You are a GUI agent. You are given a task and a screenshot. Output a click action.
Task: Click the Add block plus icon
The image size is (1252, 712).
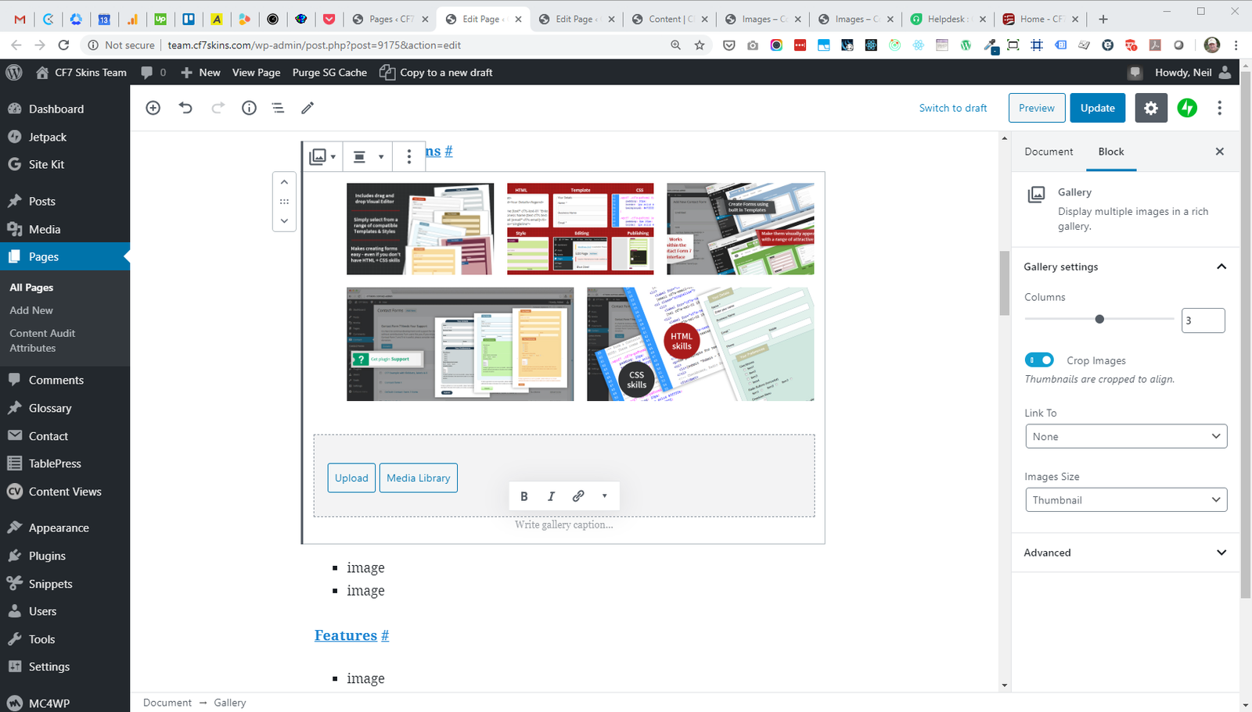pyautogui.click(x=153, y=108)
